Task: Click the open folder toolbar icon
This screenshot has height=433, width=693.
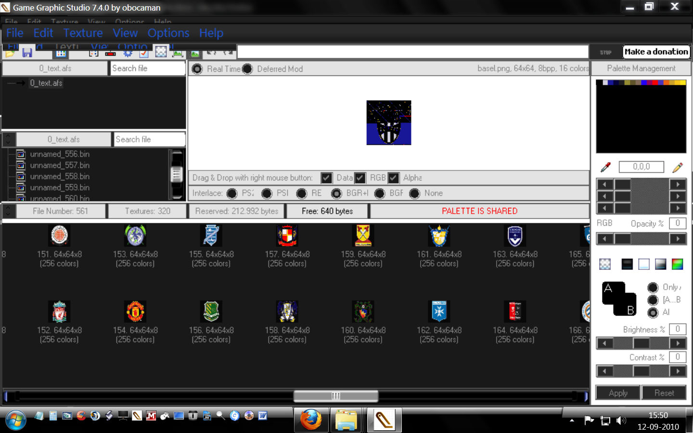Action: tap(10, 53)
